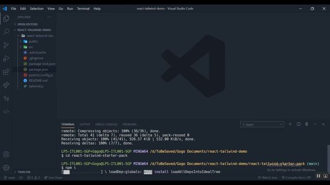Open the View menu
Viewport: 330px width, 185px height.
(51, 9)
